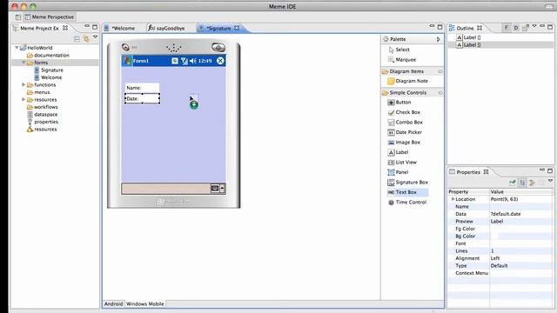The height and width of the screenshot is (313, 557).
Task: Expand the functions folder
Action: (23, 84)
